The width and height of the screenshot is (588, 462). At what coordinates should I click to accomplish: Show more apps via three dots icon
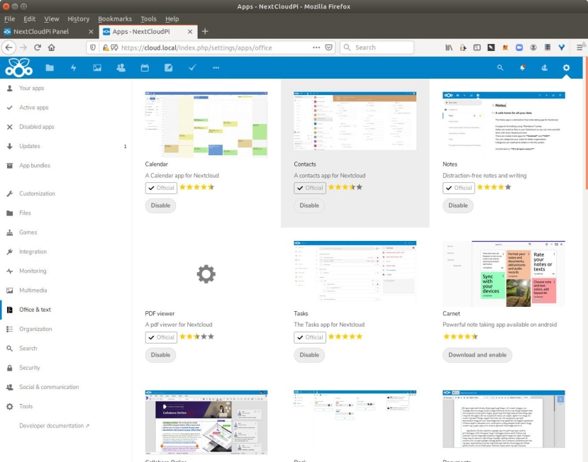click(x=216, y=68)
